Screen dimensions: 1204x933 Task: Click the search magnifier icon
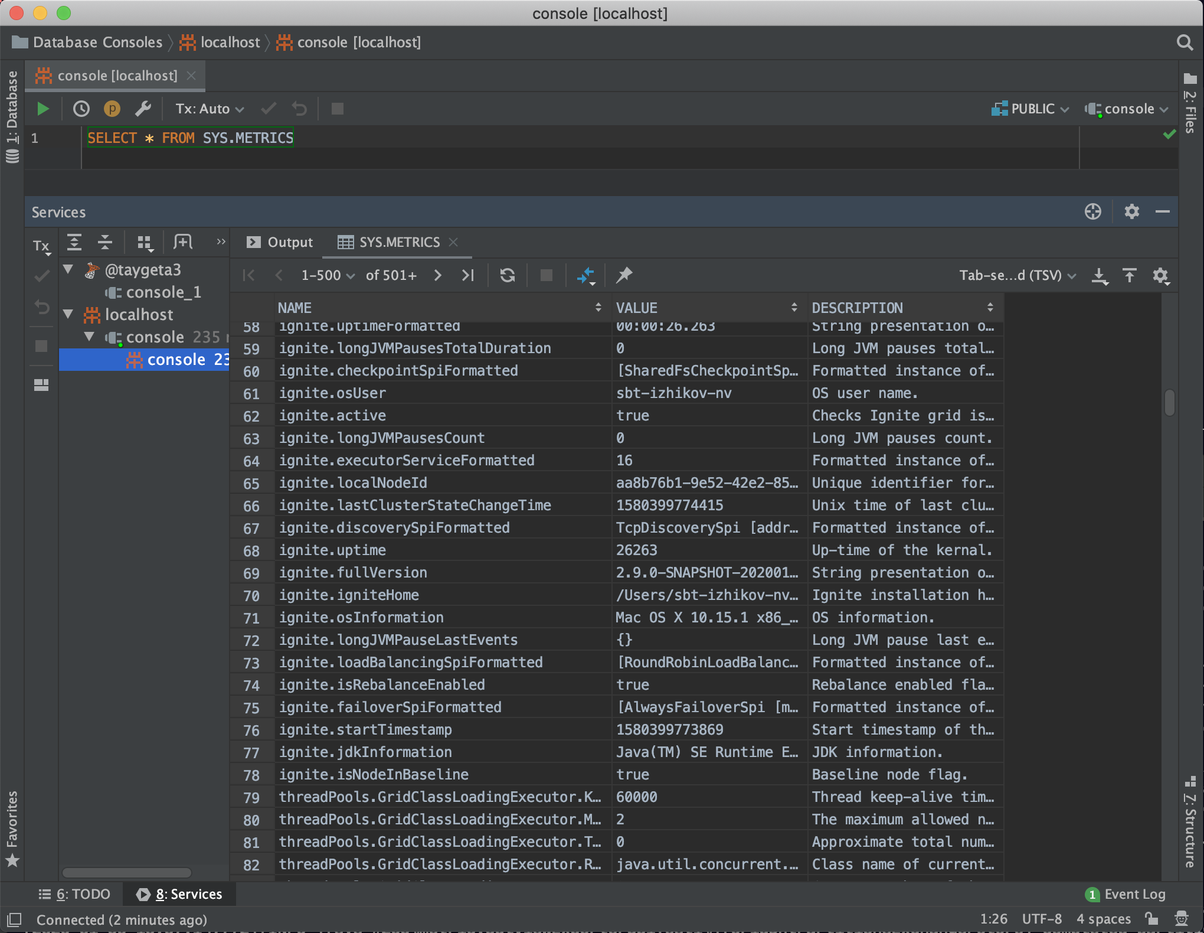[1184, 43]
